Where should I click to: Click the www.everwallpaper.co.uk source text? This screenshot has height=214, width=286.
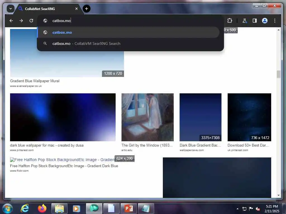point(26,86)
